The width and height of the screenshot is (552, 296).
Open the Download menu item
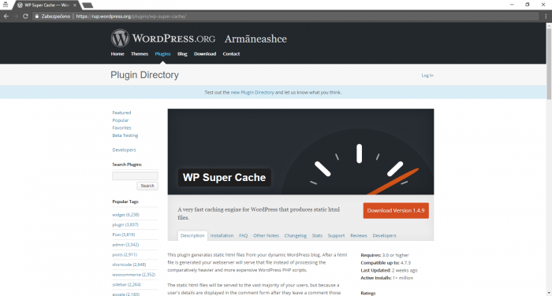205,54
